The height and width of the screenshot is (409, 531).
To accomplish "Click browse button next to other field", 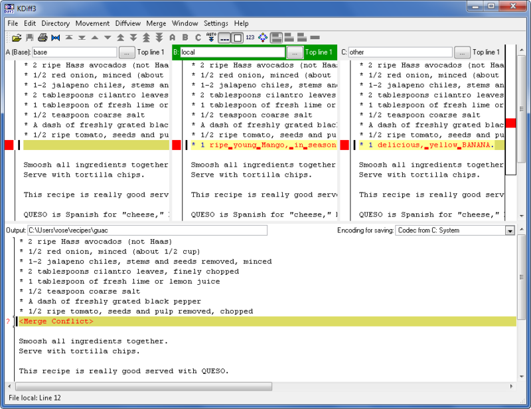I will (x=462, y=52).
